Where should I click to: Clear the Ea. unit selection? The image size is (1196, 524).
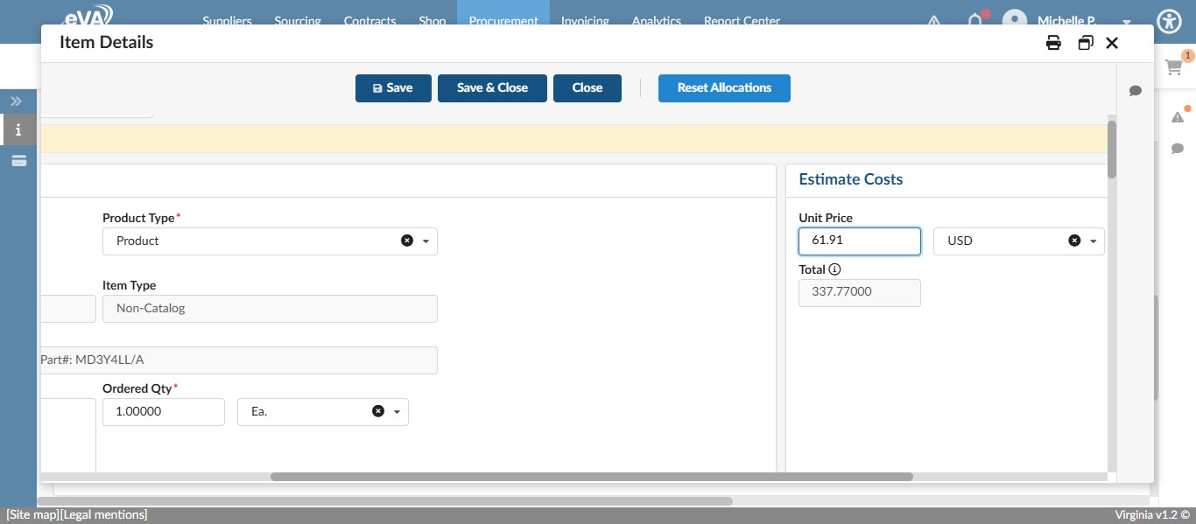click(x=378, y=411)
